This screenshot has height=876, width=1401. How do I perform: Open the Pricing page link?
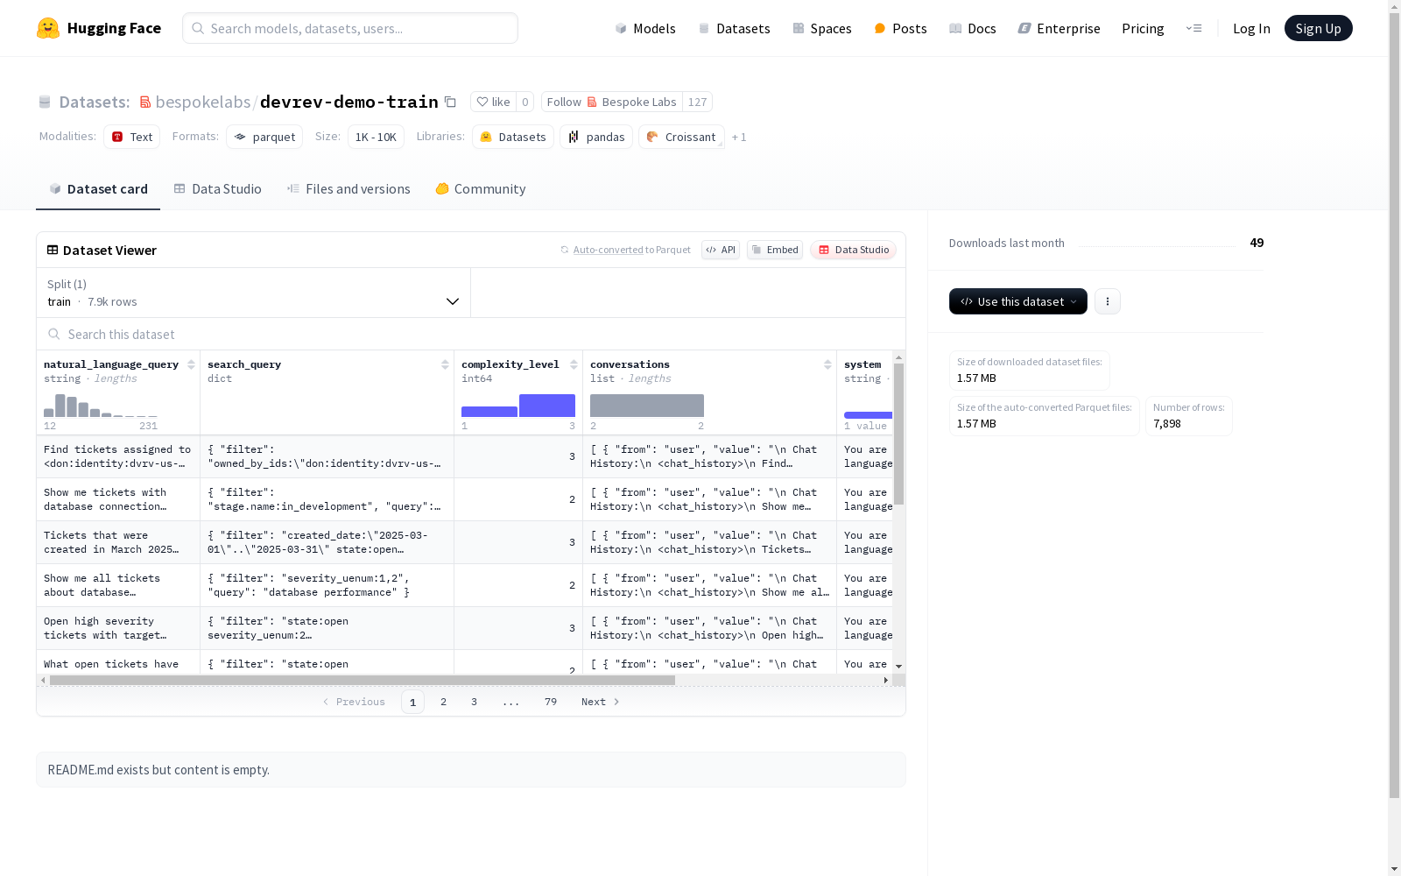1143,28
